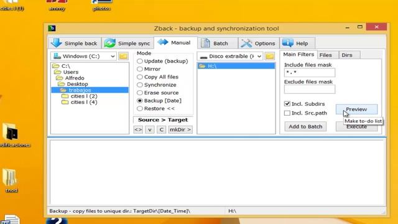
Task: Open the Help tab
Action: click(x=297, y=43)
